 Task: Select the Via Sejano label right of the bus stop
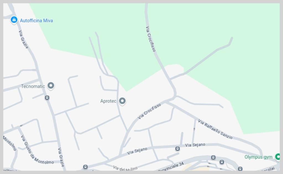pyautogui.click(x=195, y=145)
